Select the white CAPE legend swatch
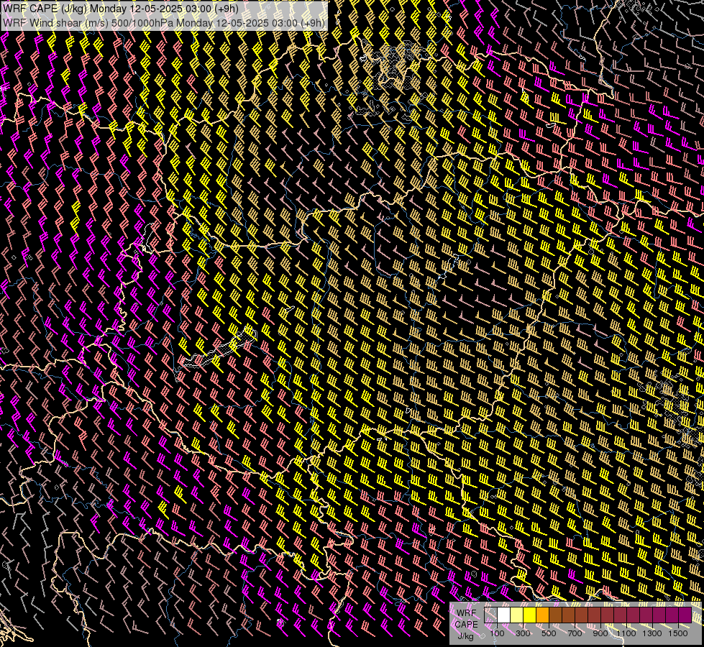The height and width of the screenshot is (647, 704). [x=504, y=615]
